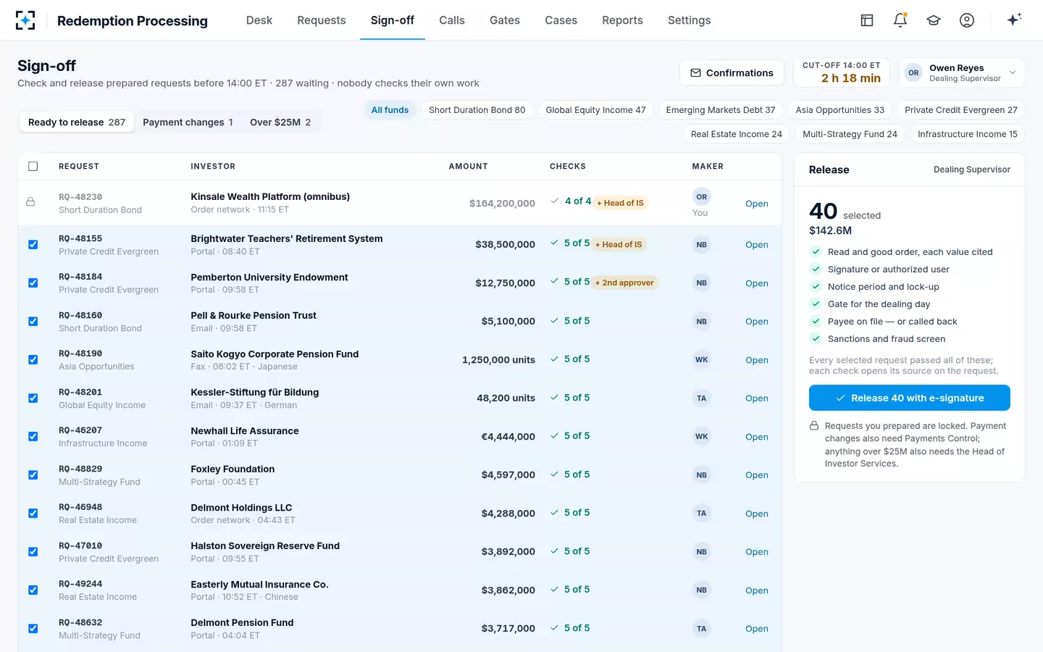The image size is (1043, 652).
Task: Open the notifications bell
Action: 900,20
